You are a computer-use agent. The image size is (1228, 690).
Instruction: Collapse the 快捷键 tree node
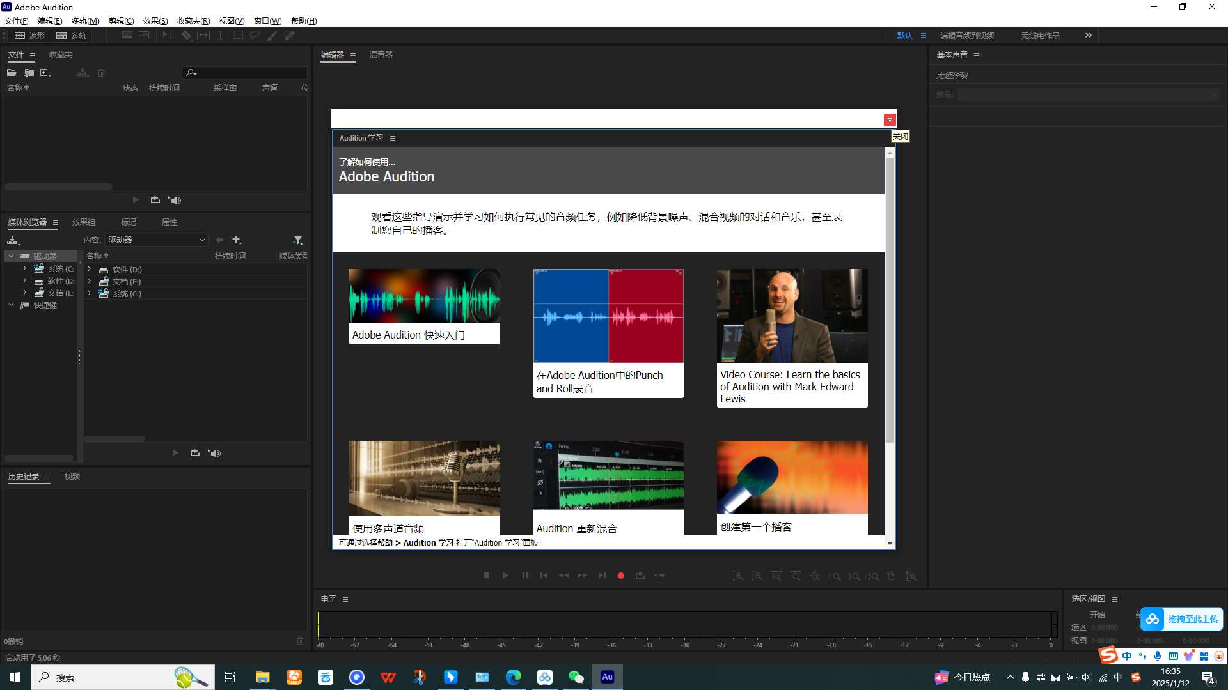[11, 305]
